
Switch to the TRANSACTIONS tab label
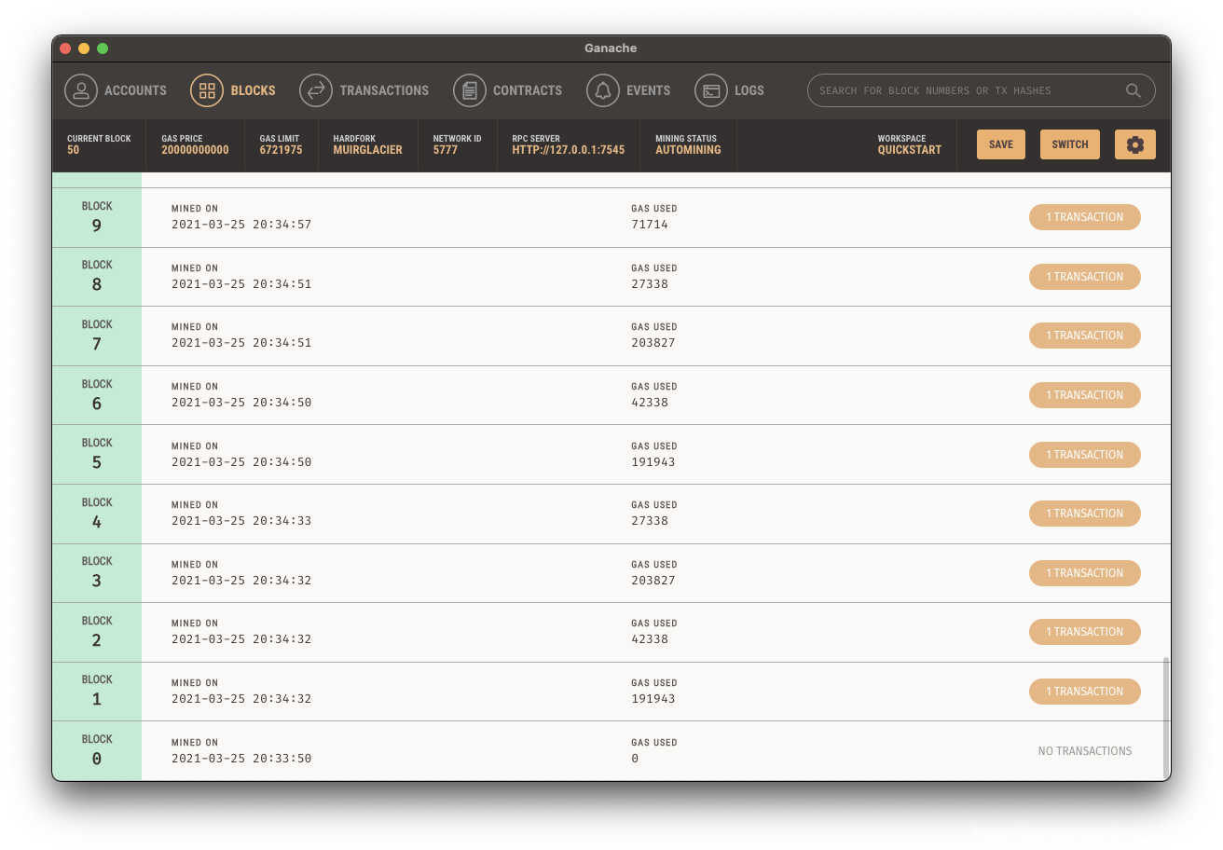(x=384, y=90)
